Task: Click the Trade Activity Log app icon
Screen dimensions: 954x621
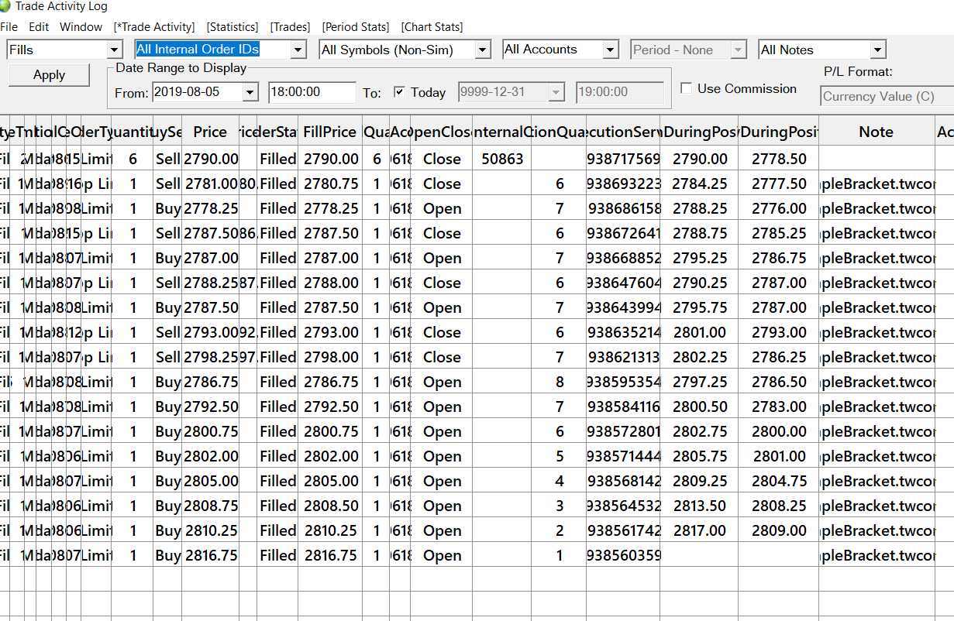Action: [5, 6]
